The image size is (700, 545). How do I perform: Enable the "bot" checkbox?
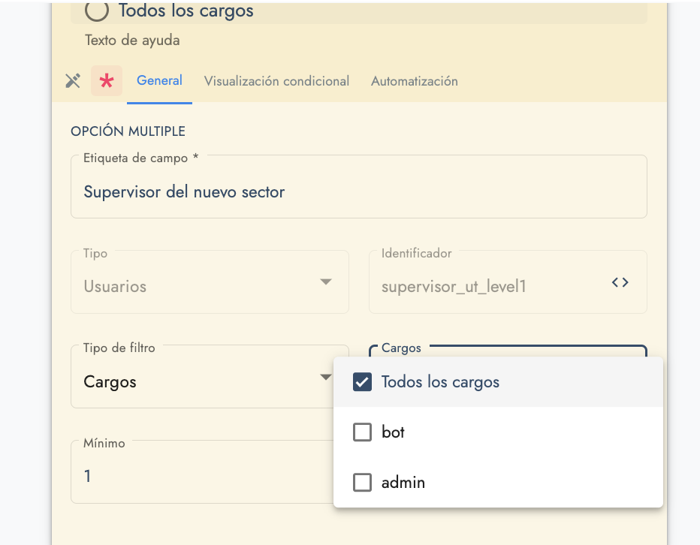pyautogui.click(x=363, y=432)
